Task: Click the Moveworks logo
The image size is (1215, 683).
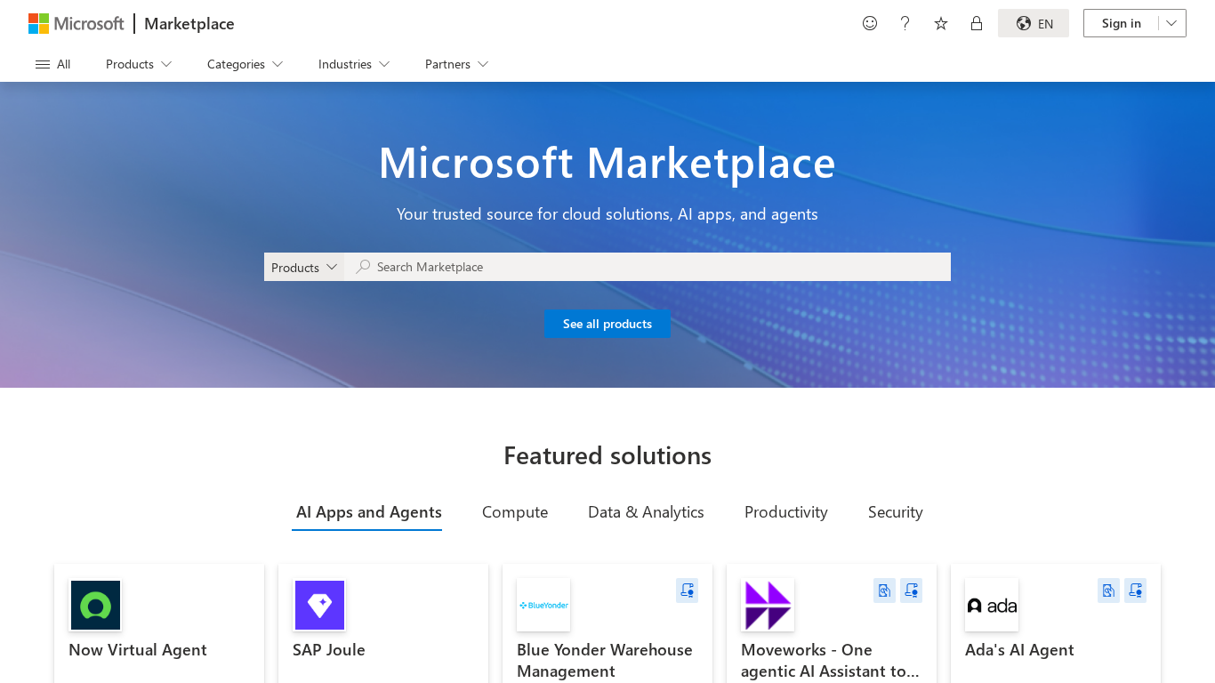Action: [768, 605]
